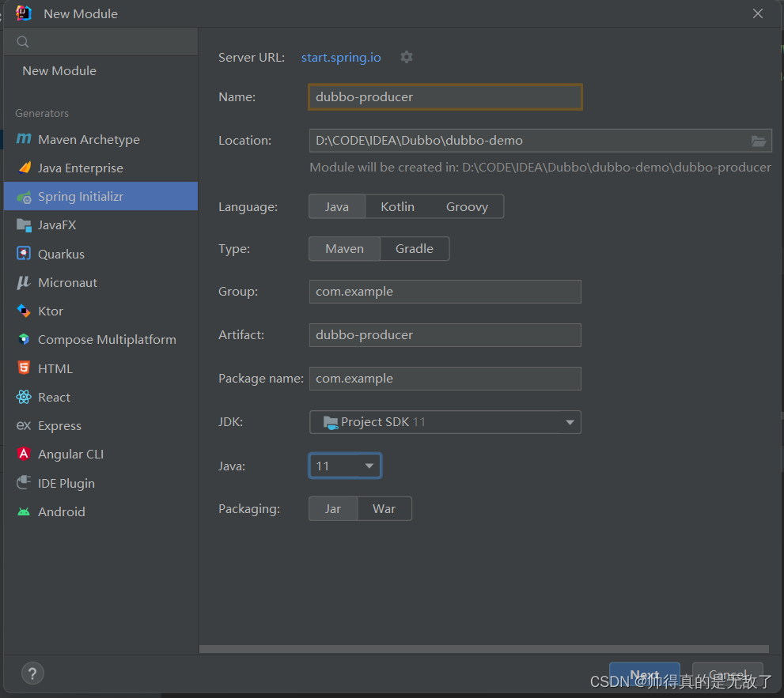Click the IntelliJ IDEA logo in title bar
Screen dimensions: 784x698
24,13
